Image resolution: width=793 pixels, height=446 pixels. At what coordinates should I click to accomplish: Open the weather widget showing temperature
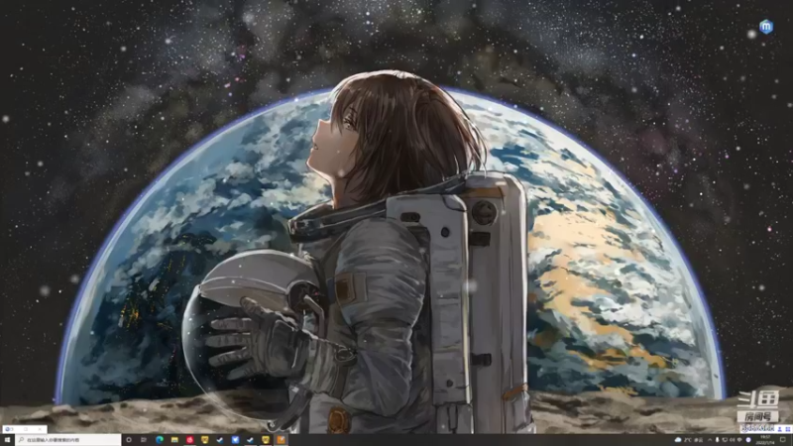(x=688, y=440)
